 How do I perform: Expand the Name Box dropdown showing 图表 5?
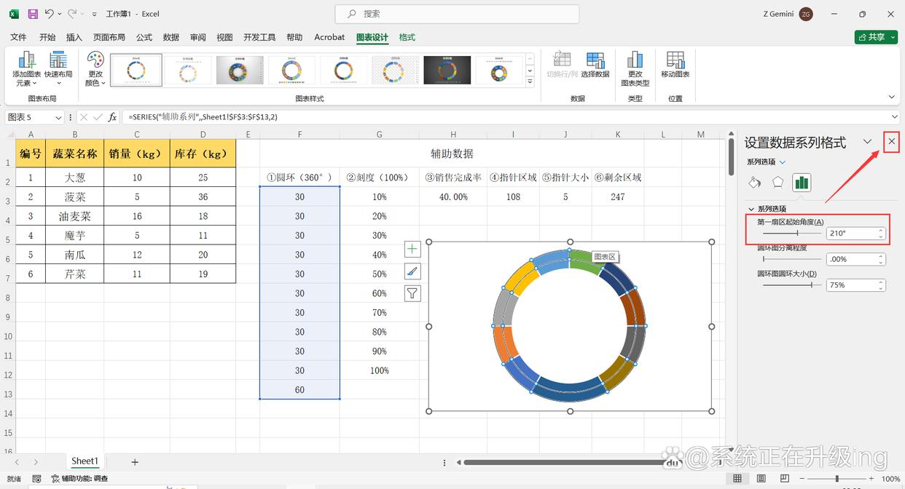[x=58, y=117]
